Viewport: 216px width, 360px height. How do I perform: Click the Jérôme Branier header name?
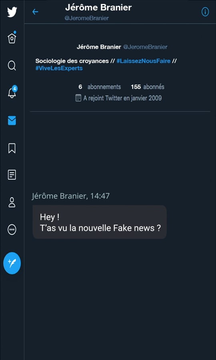coord(98,8)
